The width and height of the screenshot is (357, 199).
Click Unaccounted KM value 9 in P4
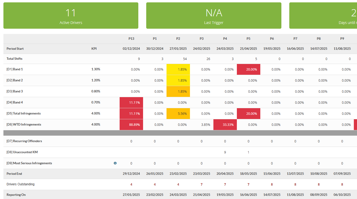225,152
